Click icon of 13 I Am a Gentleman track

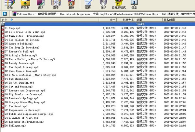(3, 75)
